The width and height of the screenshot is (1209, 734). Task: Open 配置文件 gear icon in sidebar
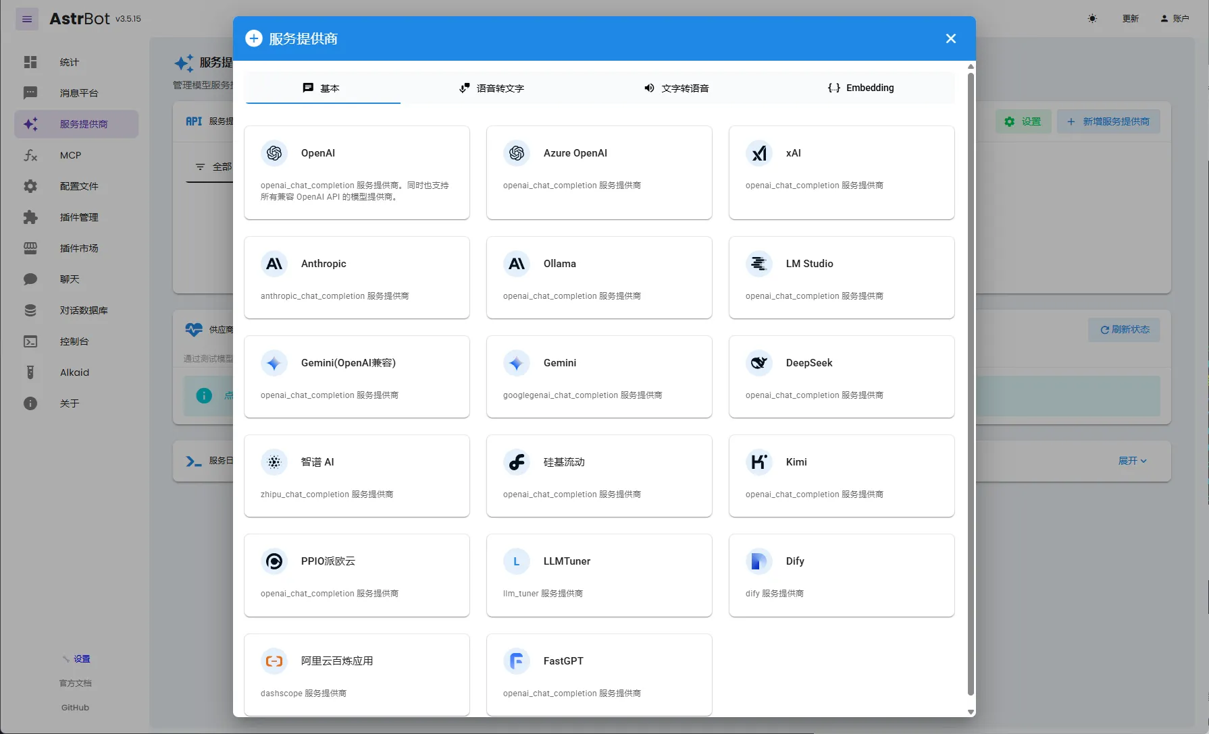pos(30,186)
